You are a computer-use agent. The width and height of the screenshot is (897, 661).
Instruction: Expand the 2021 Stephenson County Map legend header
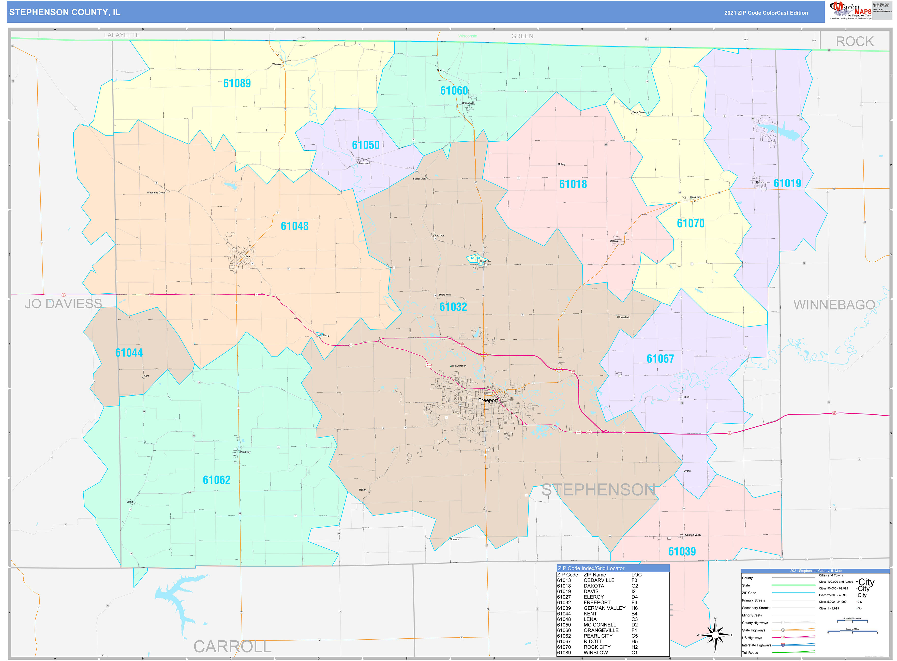coord(817,571)
